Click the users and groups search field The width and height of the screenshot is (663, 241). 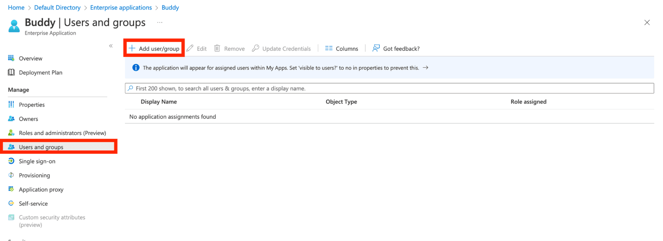(389, 88)
